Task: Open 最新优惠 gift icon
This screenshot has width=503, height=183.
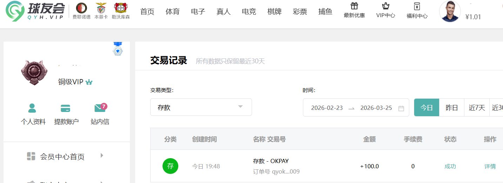Action: point(354,6)
